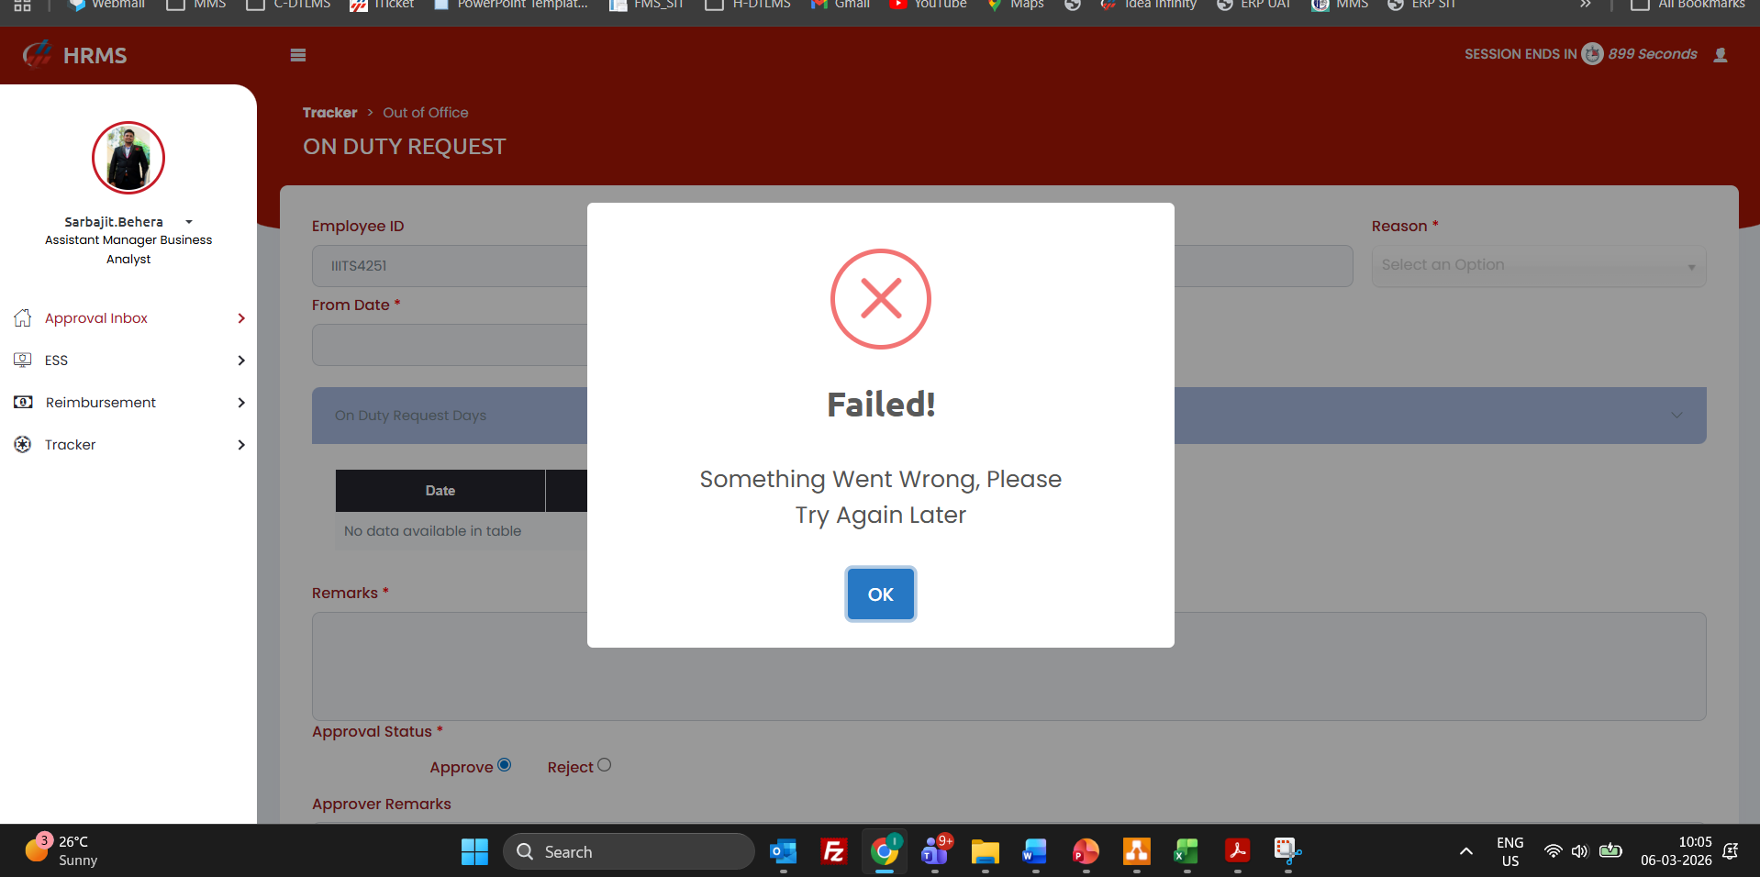Expand the dropdown caret next to Sarbajit.Behera
This screenshot has height=877, width=1760.
[x=189, y=222]
